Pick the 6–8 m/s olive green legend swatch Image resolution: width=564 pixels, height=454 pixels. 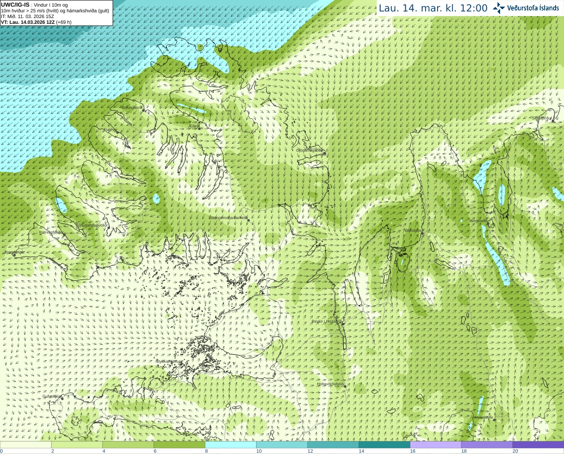pyautogui.click(x=179, y=445)
